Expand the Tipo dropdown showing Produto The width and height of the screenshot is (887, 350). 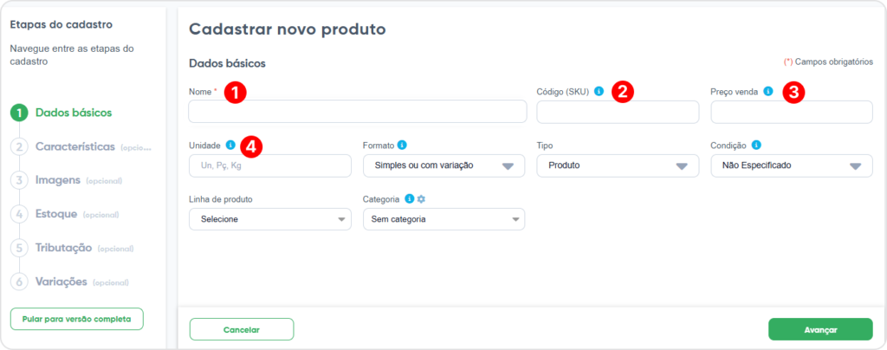[x=618, y=165]
